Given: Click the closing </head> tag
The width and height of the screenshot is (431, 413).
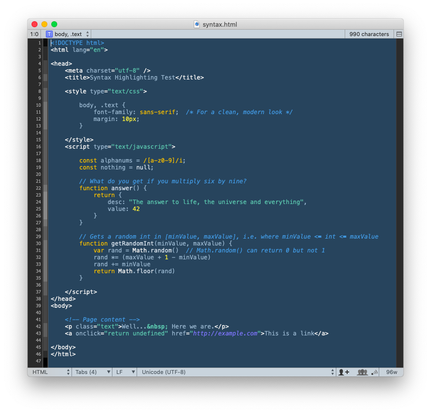Looking at the screenshot, I should pos(63,299).
